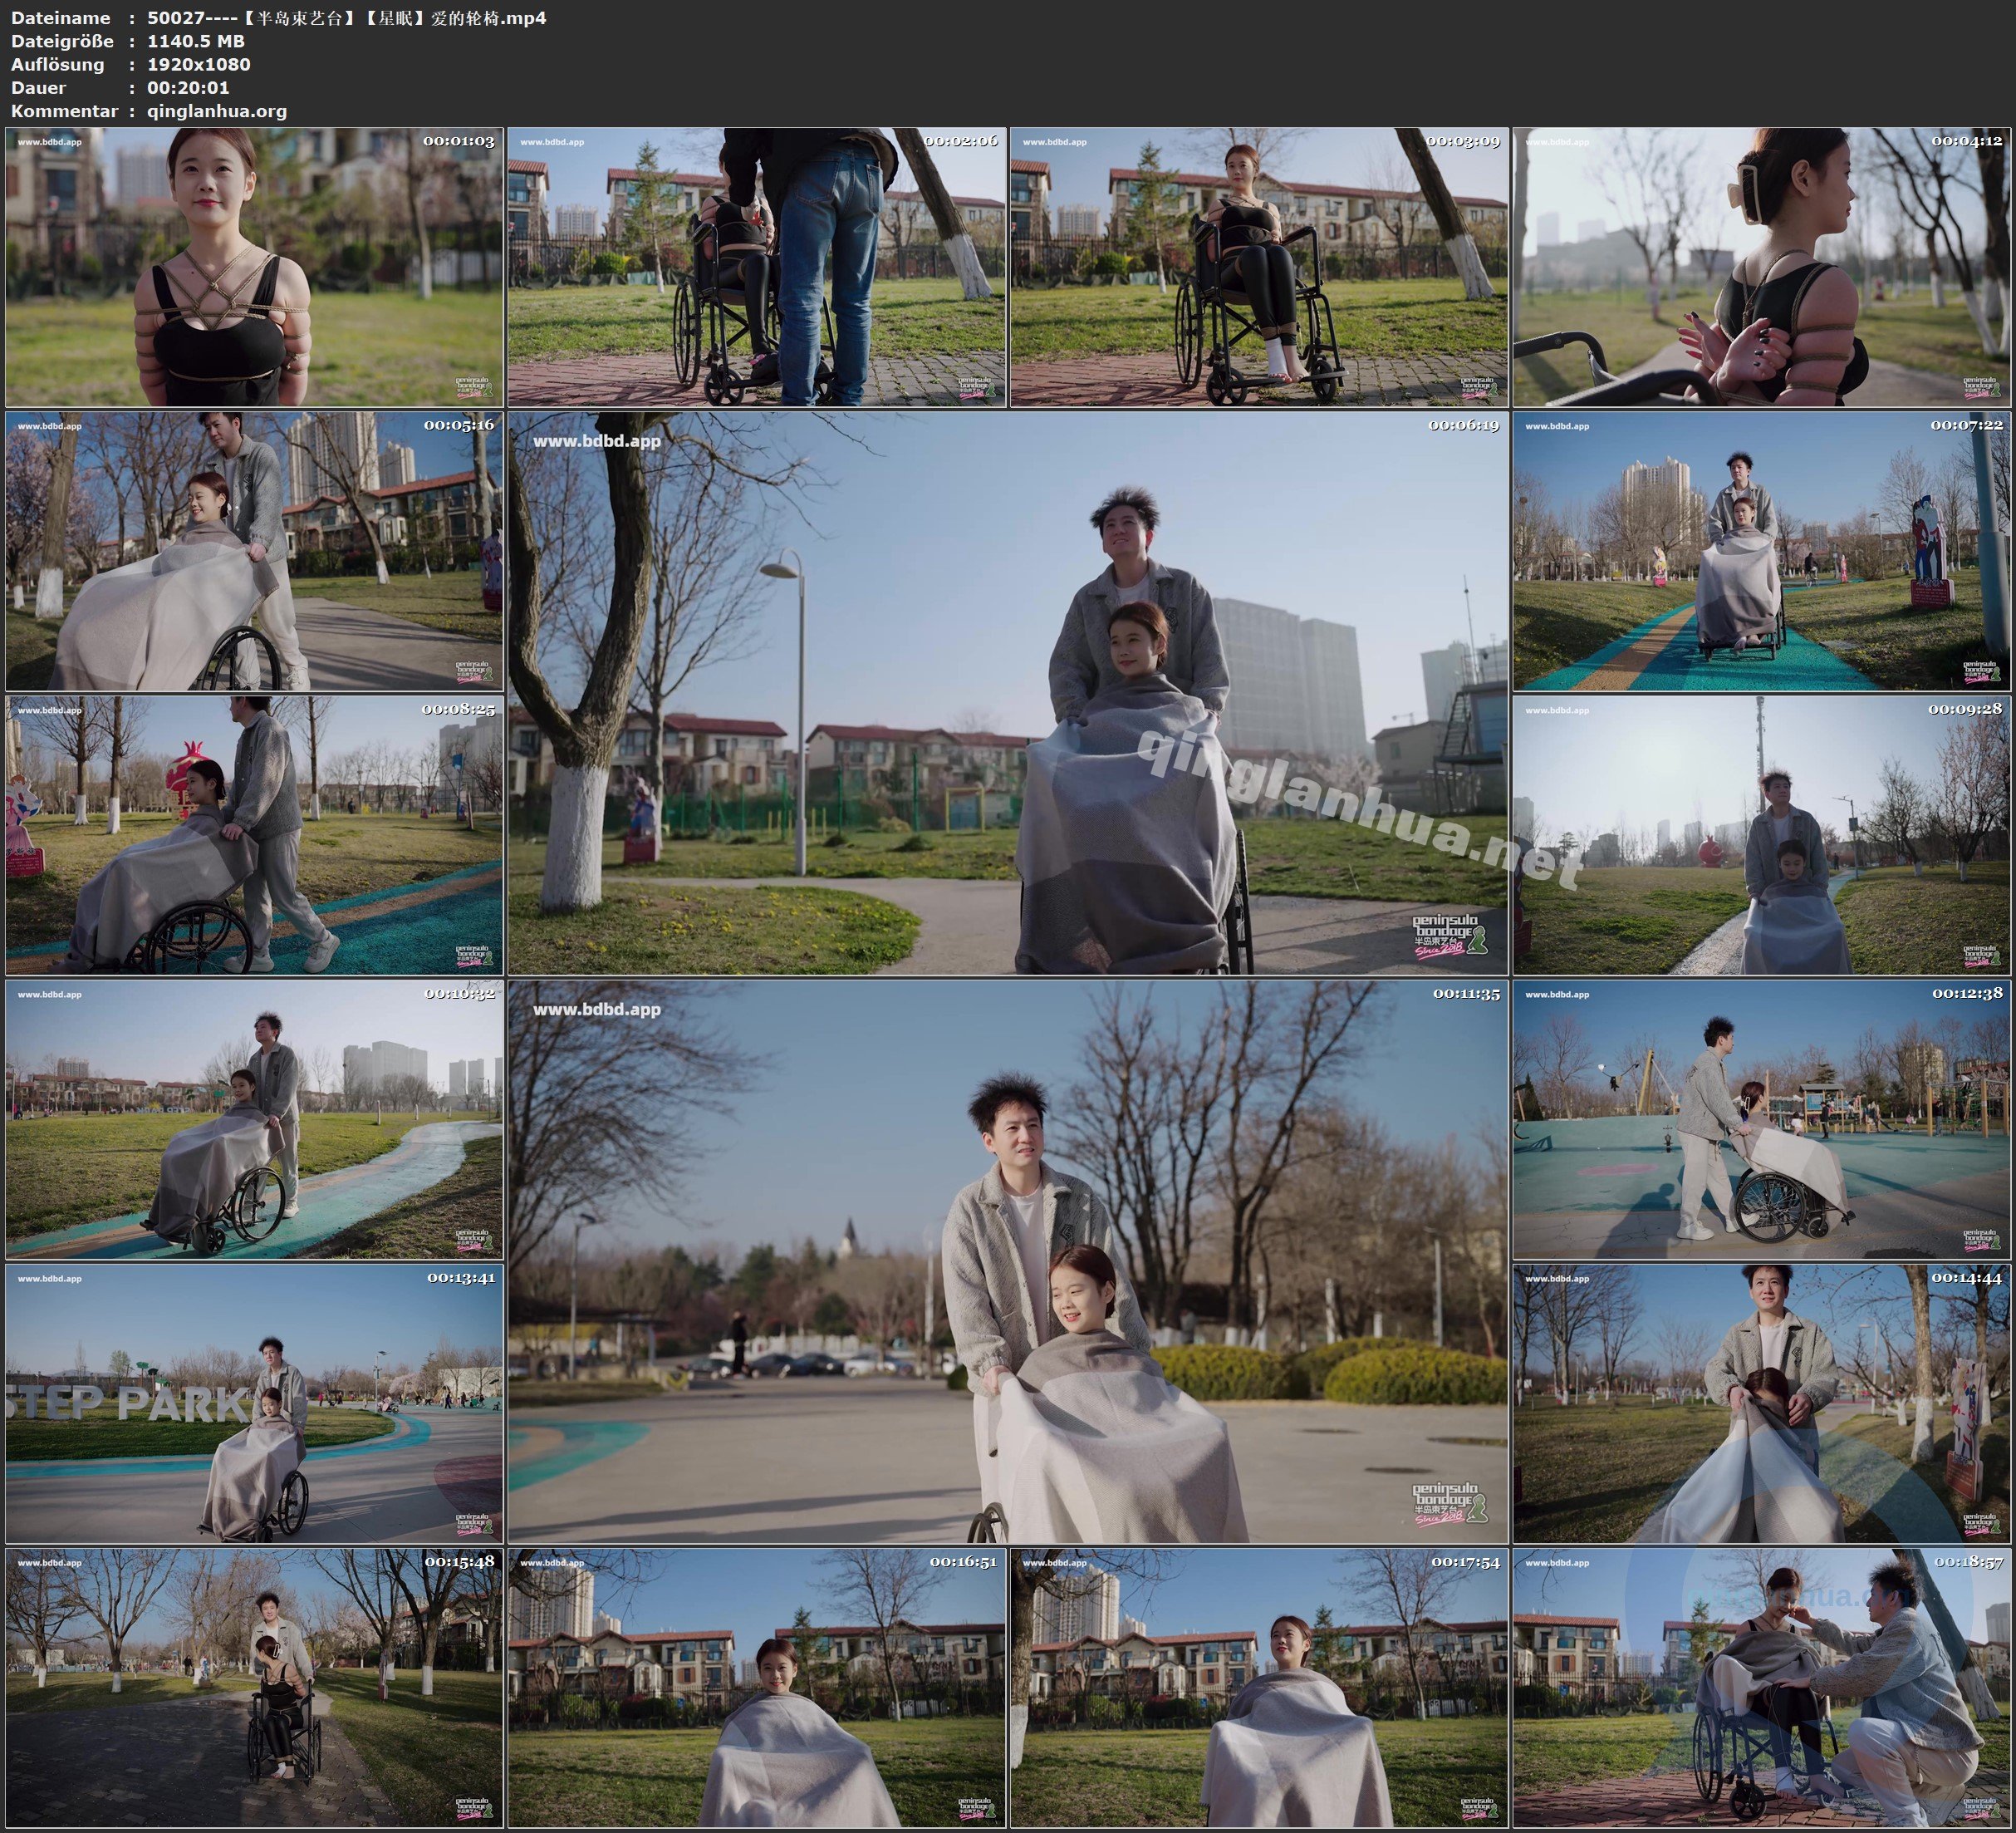Click the 00:20:01 duration value
The width and height of the screenshot is (2016, 1833).
[x=188, y=87]
